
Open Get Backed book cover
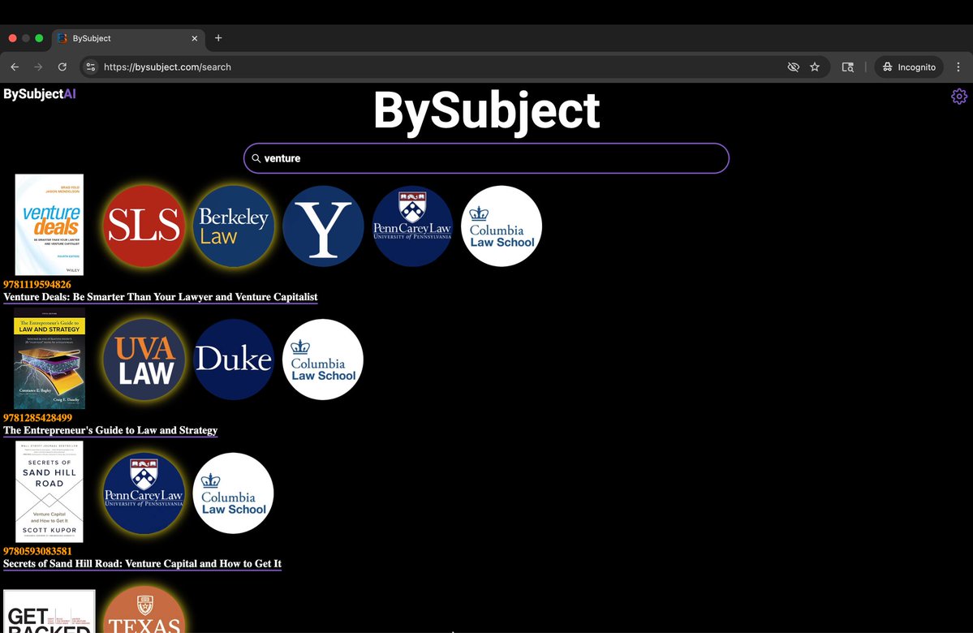pyautogui.click(x=50, y=611)
